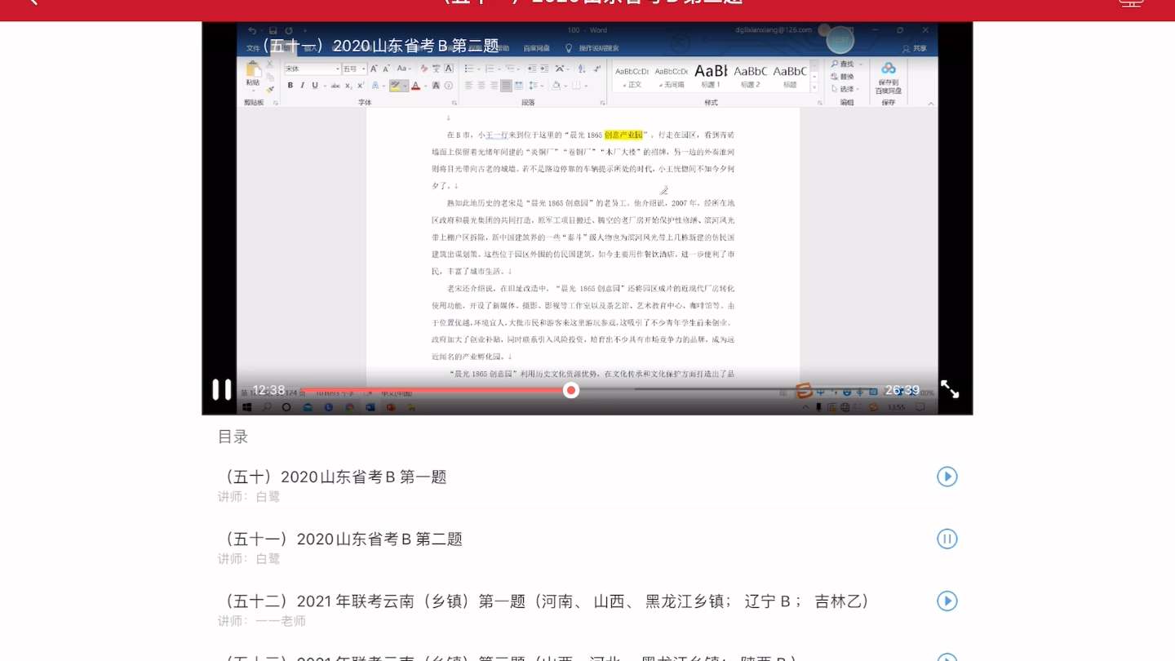Click the Increase Indent icon
Image resolution: width=1175 pixels, height=661 pixels.
click(544, 69)
